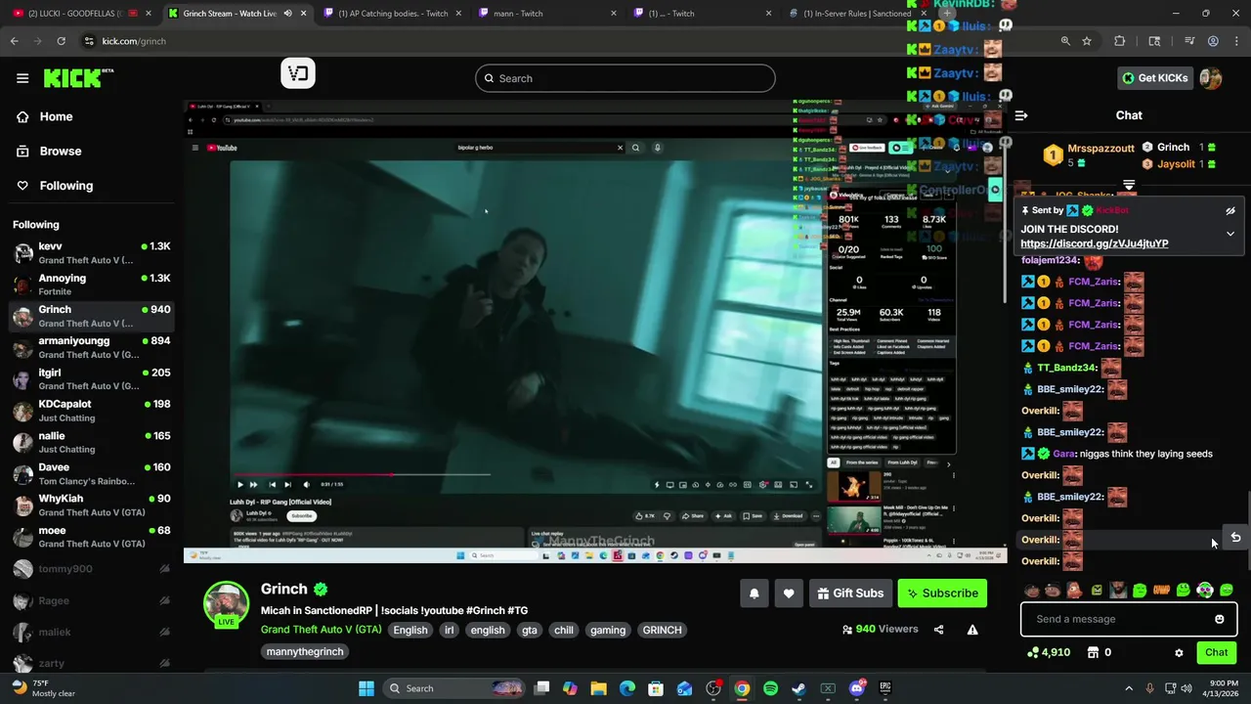
Task: Mute the Grinch Stream tab audio
Action: 287,14
